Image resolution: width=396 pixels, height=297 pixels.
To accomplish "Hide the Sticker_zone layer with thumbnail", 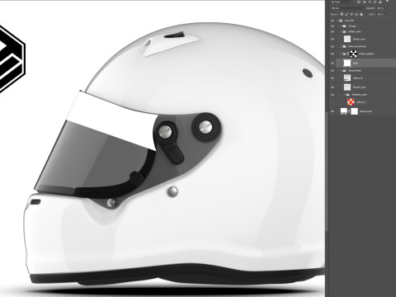I will click(332, 39).
